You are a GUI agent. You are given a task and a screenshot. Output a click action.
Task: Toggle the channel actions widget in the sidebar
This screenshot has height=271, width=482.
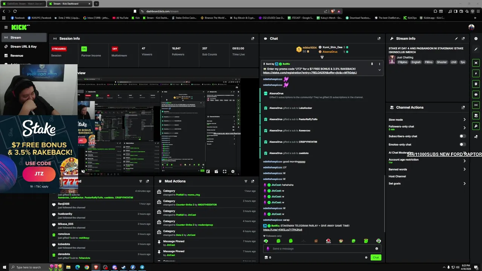[476, 116]
